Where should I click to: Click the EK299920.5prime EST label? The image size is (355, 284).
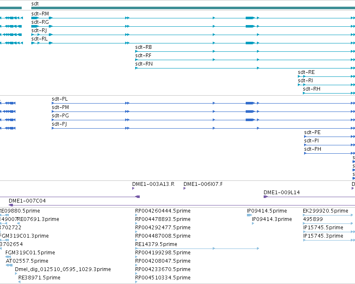325,211
